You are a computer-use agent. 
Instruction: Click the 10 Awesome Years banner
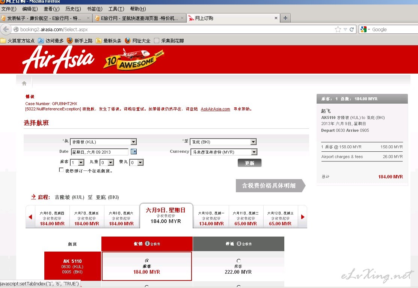point(134,59)
